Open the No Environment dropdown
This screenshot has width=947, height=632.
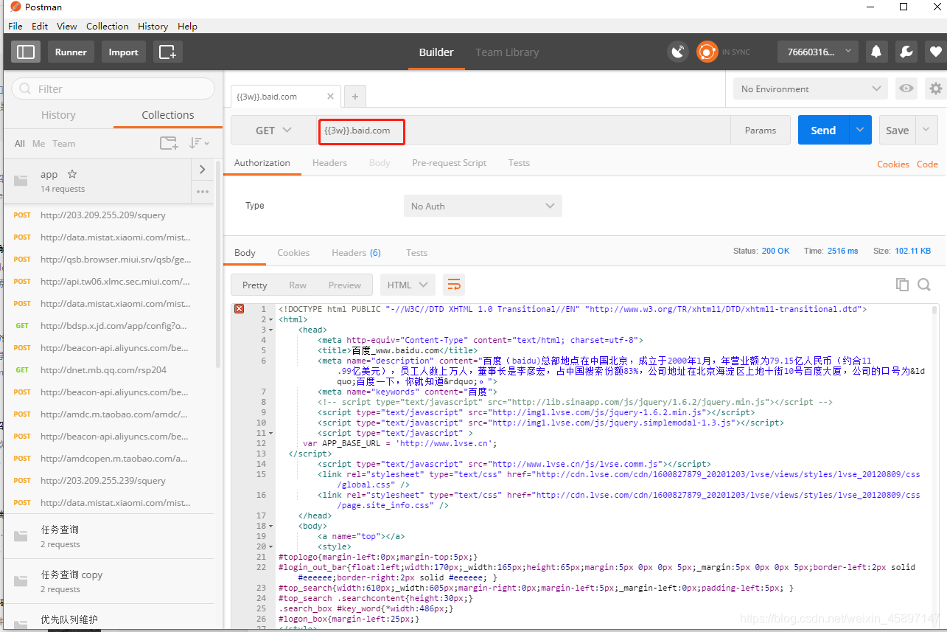[811, 88]
